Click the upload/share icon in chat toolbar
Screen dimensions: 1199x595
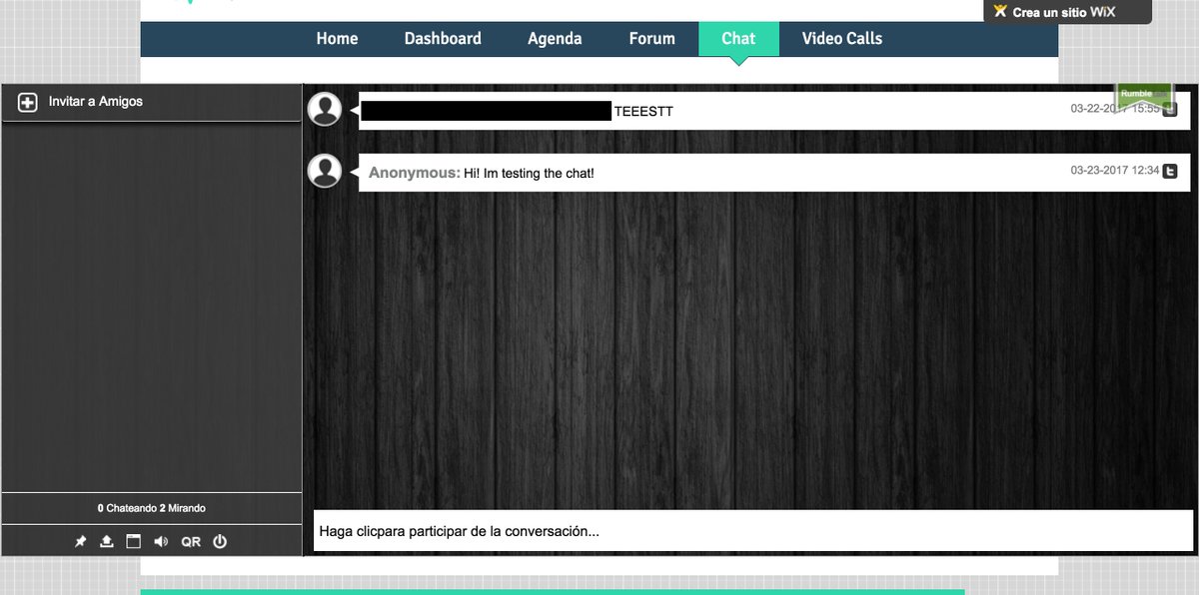tap(107, 541)
